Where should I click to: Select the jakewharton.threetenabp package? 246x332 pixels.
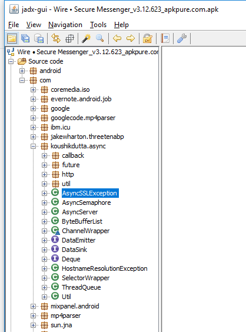[x=87, y=137]
